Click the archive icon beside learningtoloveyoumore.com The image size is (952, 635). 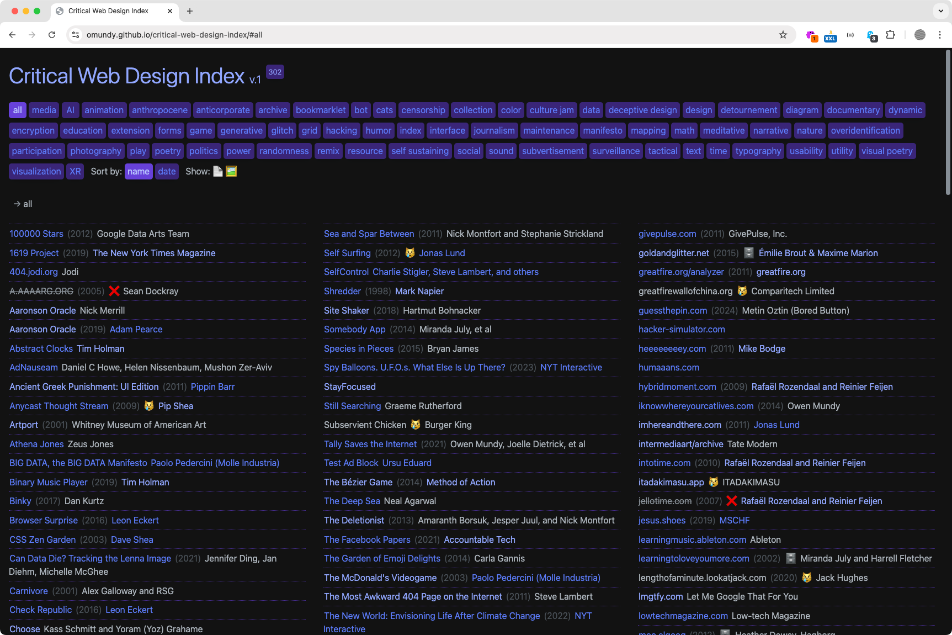coord(791,558)
